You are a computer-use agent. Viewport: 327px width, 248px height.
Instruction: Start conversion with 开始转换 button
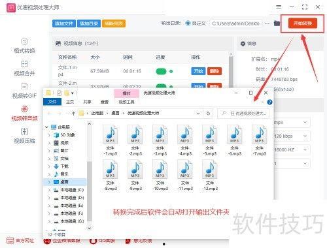coord(302,23)
